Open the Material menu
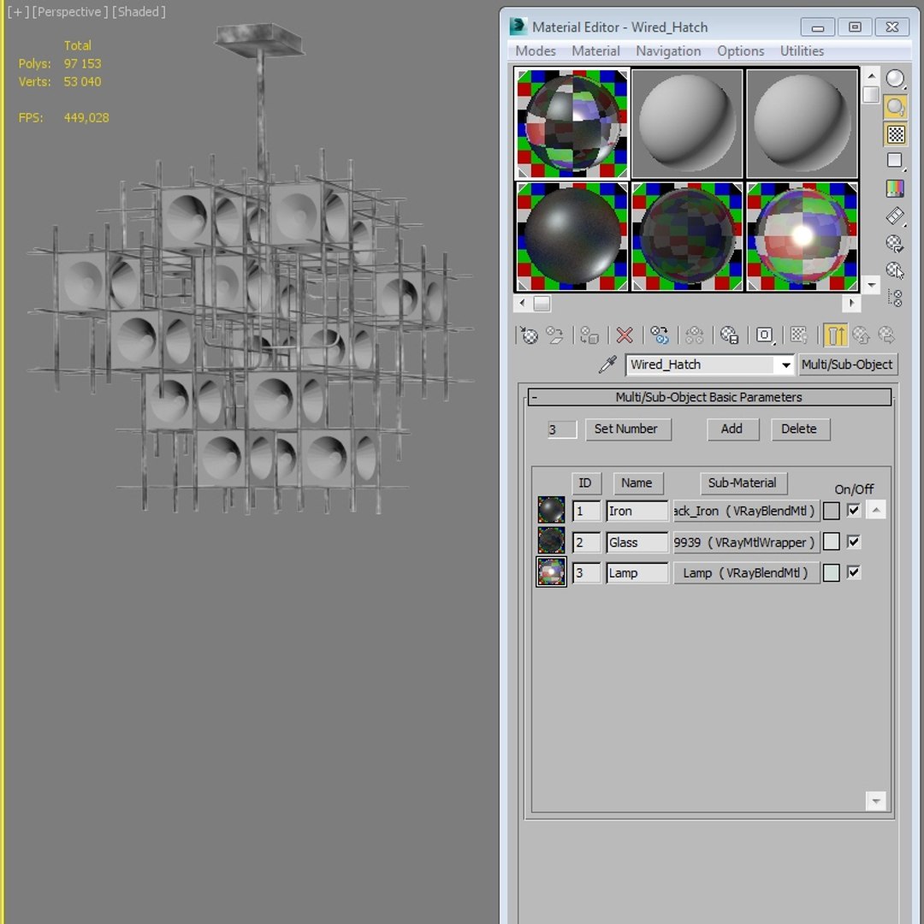This screenshot has height=924, width=924. pos(595,51)
